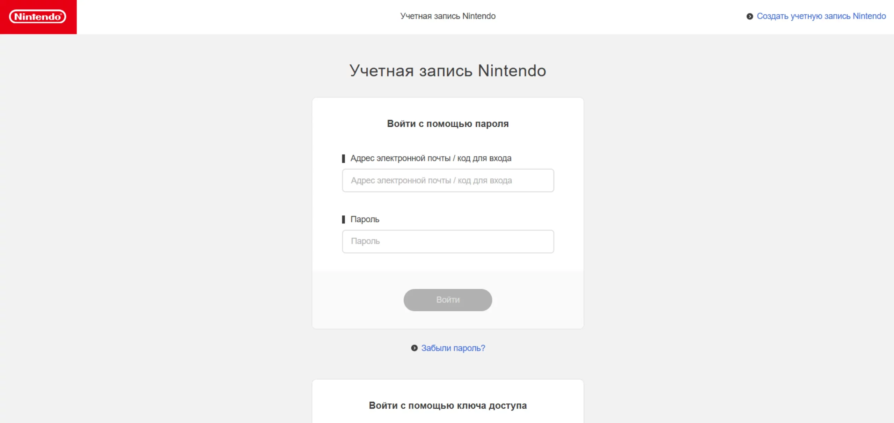This screenshot has height=423, width=894.
Task: Follow the Забыли пароль? link
Action: click(x=453, y=348)
